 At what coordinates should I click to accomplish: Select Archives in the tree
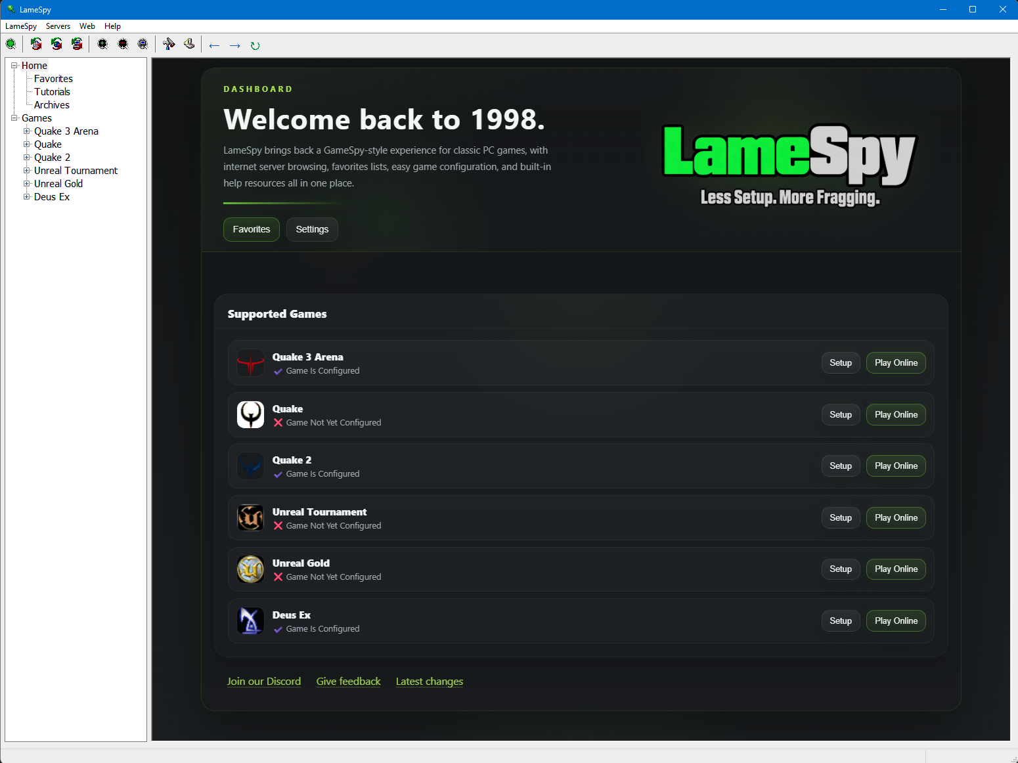click(x=51, y=105)
